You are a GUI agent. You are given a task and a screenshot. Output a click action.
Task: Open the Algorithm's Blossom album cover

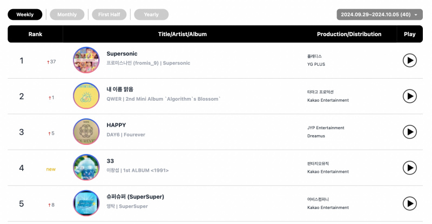click(86, 96)
